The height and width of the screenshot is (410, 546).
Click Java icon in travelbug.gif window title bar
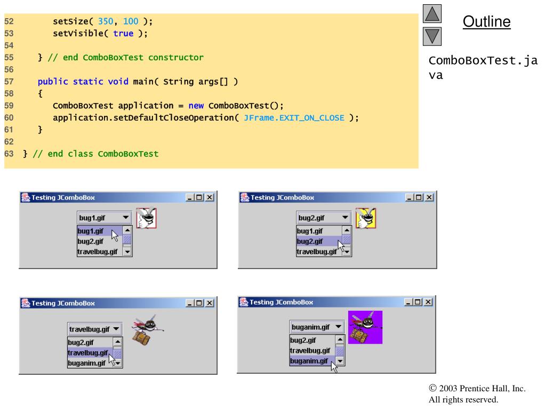click(26, 303)
